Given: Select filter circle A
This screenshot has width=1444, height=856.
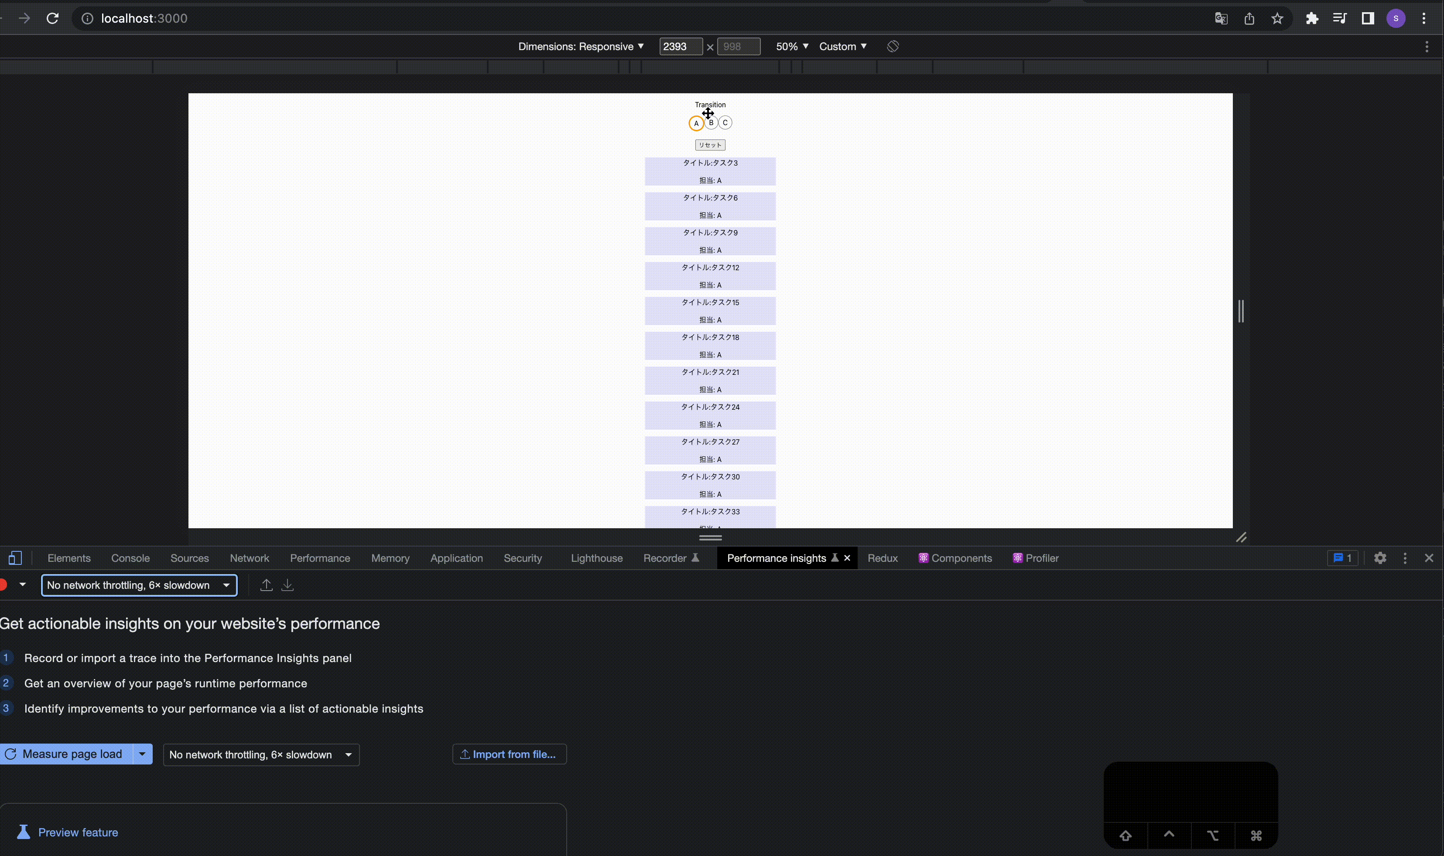Looking at the screenshot, I should click(x=696, y=123).
